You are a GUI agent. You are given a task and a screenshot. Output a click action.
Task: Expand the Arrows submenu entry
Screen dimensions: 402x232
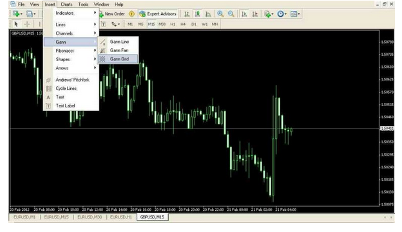click(71, 68)
